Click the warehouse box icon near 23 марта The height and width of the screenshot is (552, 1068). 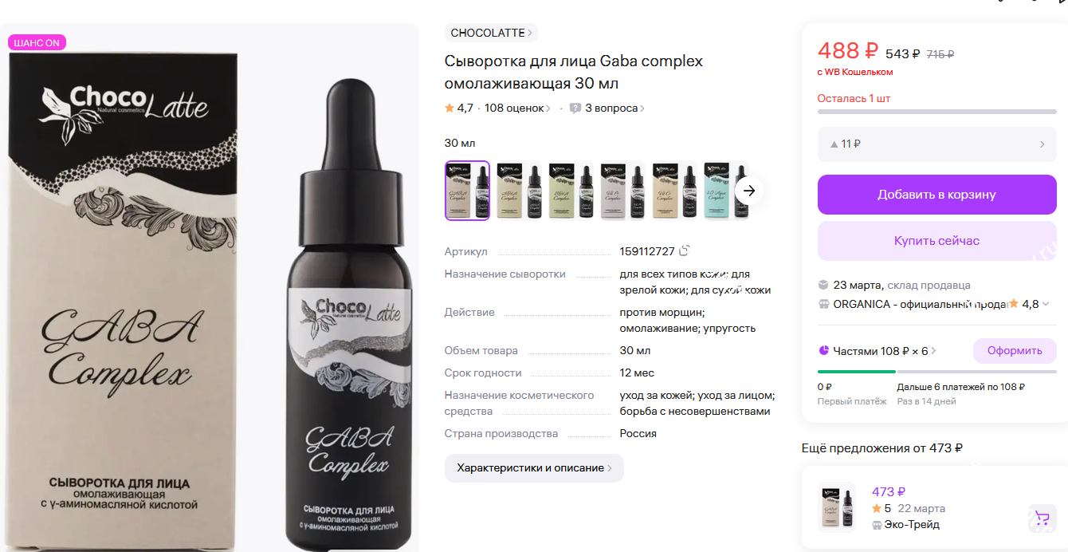coord(823,285)
